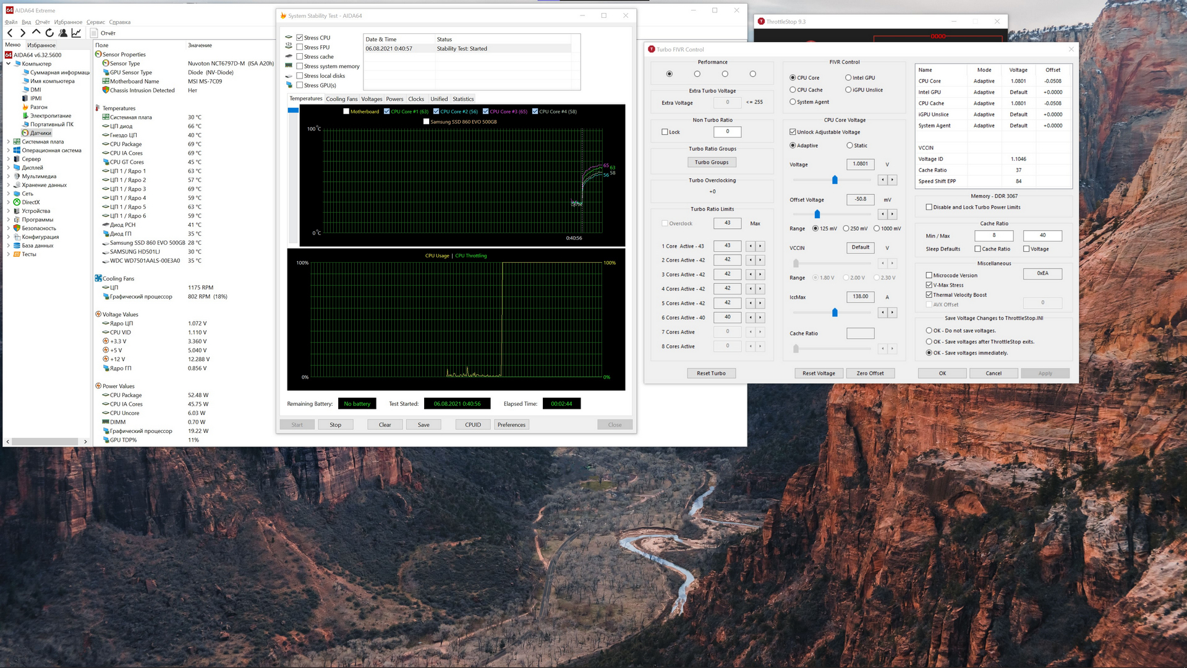The image size is (1187, 668).
Task: Toggle Thermal Velocity Boost checkbox
Action: click(929, 295)
